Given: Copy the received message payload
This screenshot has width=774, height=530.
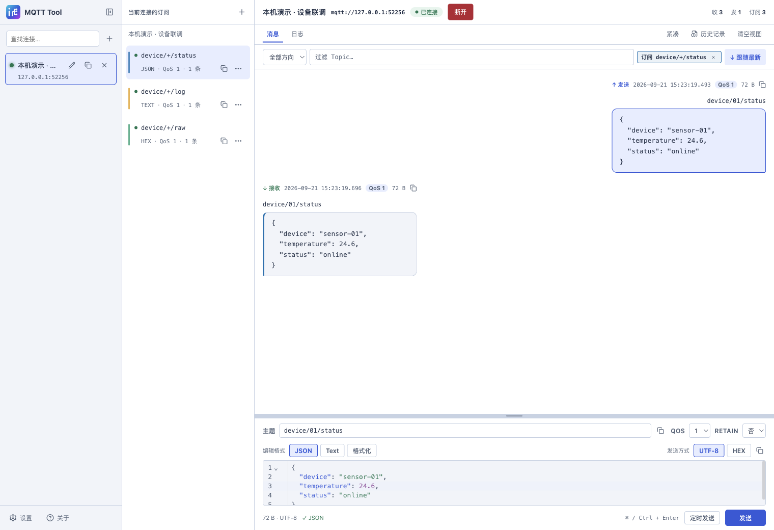Looking at the screenshot, I should coord(413,188).
